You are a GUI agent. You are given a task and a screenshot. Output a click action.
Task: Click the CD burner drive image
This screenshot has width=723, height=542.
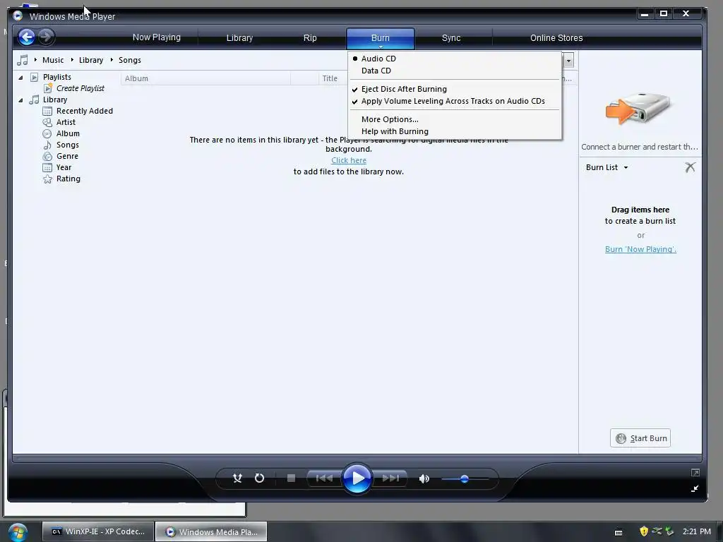(638, 109)
